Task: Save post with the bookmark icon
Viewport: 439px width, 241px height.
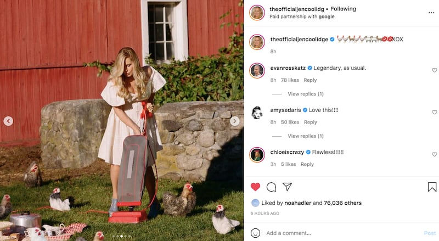Action: (432, 187)
